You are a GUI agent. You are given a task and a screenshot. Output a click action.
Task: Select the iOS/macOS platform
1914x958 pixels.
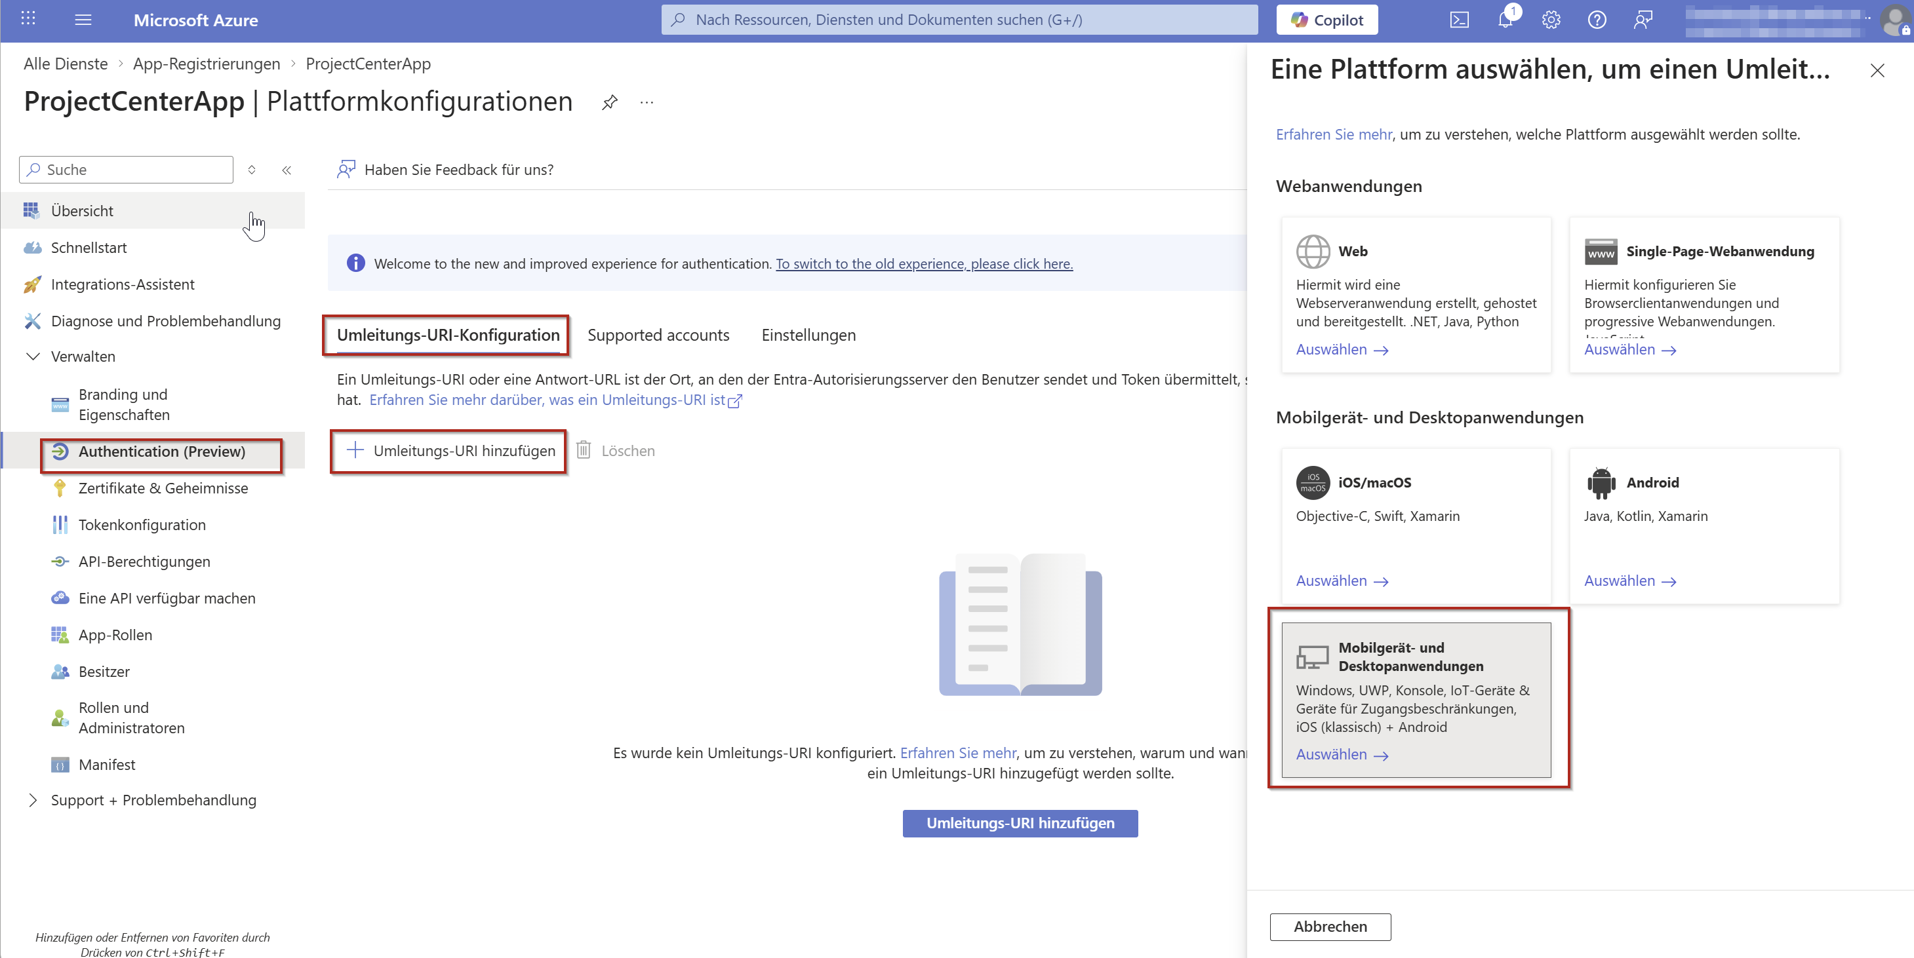tap(1416, 526)
